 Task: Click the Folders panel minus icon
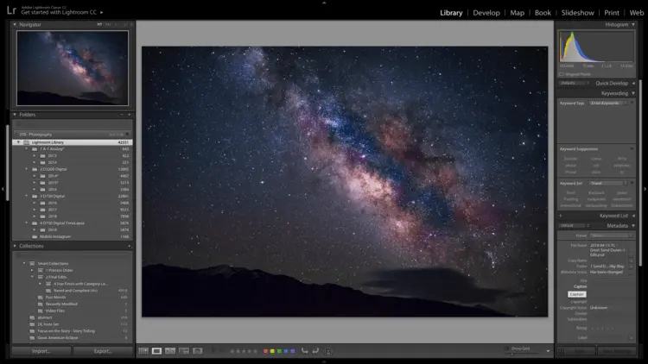coord(122,115)
